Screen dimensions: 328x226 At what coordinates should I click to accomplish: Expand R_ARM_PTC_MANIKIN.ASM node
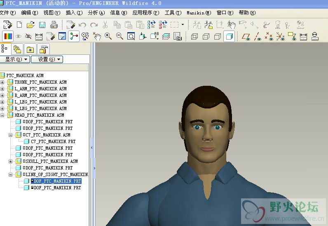pyautogui.click(x=2, y=96)
